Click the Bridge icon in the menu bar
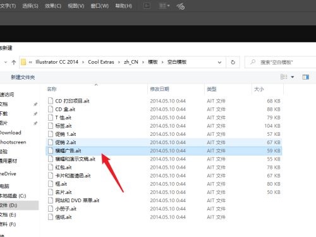The width and height of the screenshot is (316, 237). [147, 6]
